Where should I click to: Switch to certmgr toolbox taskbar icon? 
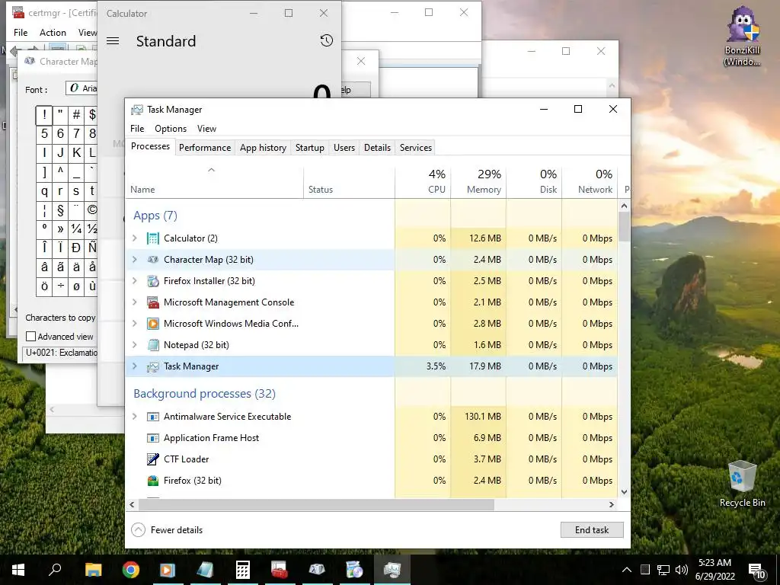point(280,570)
